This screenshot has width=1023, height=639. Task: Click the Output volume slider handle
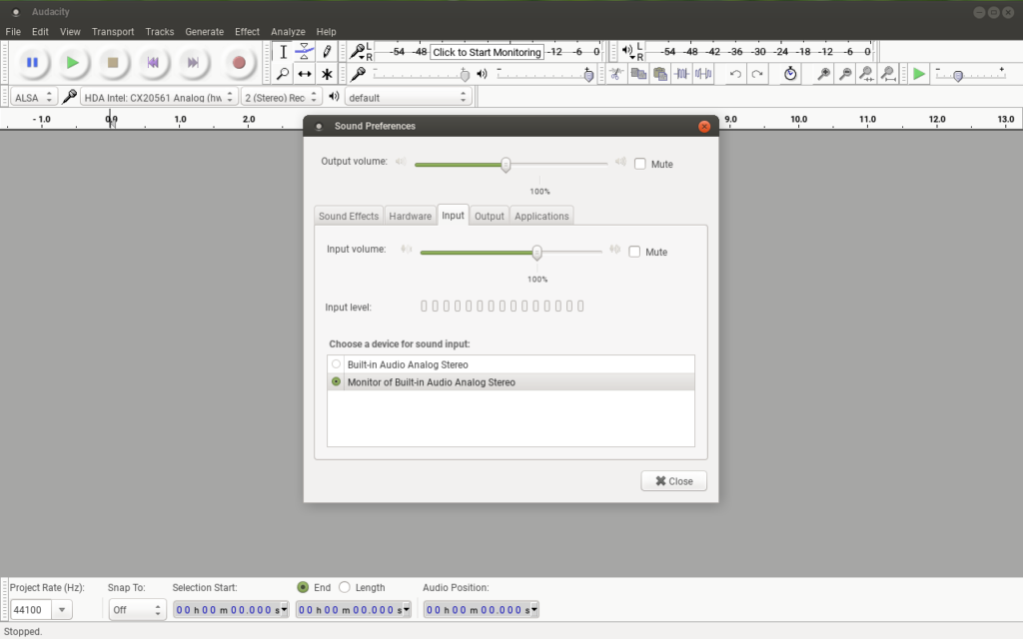coord(506,165)
